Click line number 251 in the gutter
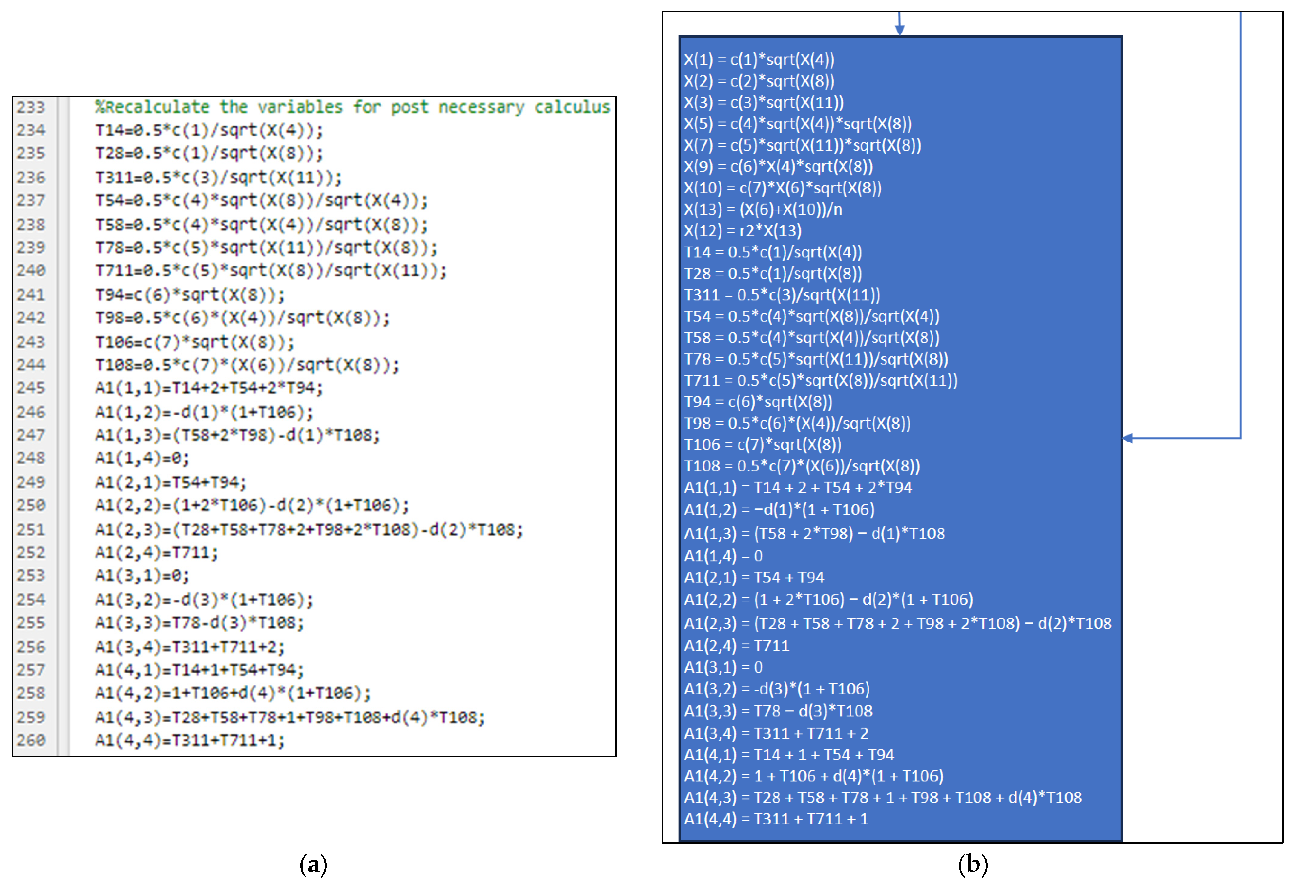This screenshot has height=885, width=1295. click(31, 529)
